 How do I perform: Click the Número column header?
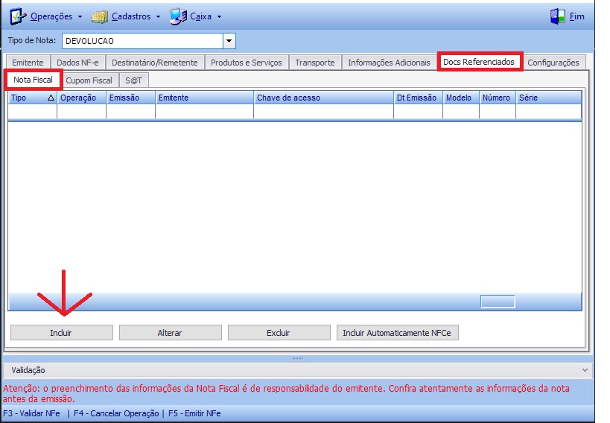498,98
